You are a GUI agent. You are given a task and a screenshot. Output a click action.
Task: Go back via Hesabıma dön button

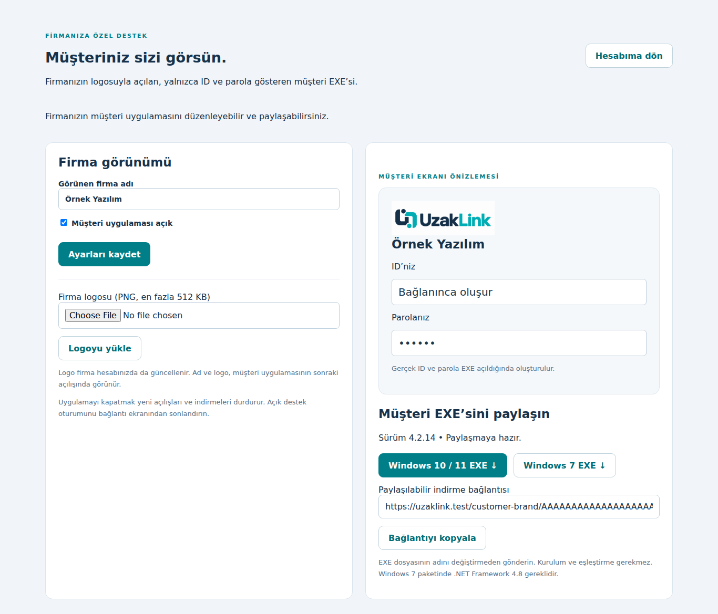(x=629, y=56)
